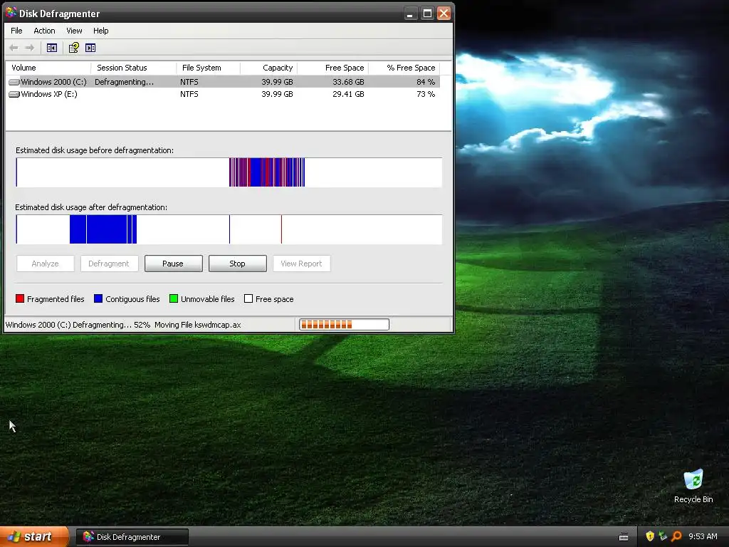Image resolution: width=729 pixels, height=547 pixels.
Task: Click the 84 % free space value
Action: [x=426, y=82]
